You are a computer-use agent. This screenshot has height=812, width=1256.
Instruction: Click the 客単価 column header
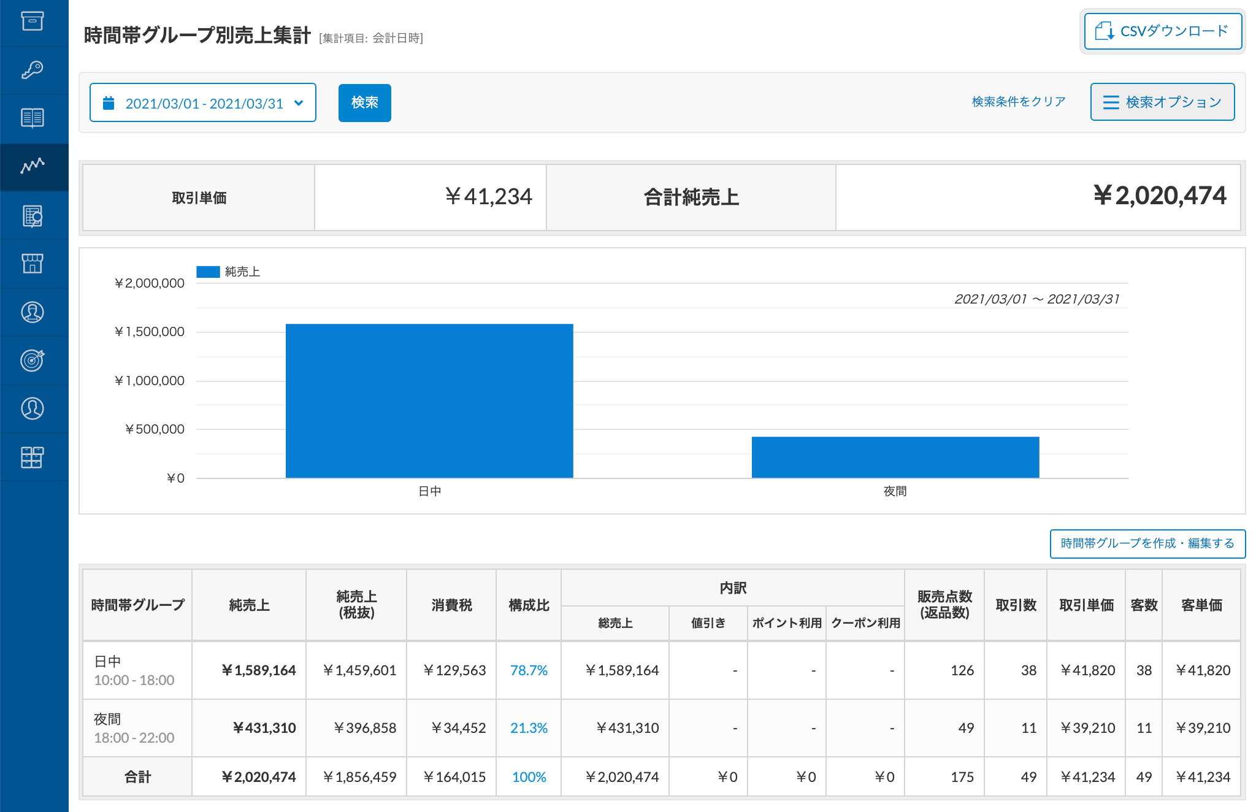[1201, 605]
